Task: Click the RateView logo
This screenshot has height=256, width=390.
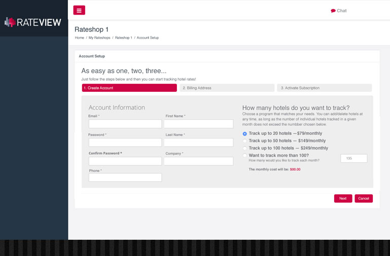Action: point(33,22)
